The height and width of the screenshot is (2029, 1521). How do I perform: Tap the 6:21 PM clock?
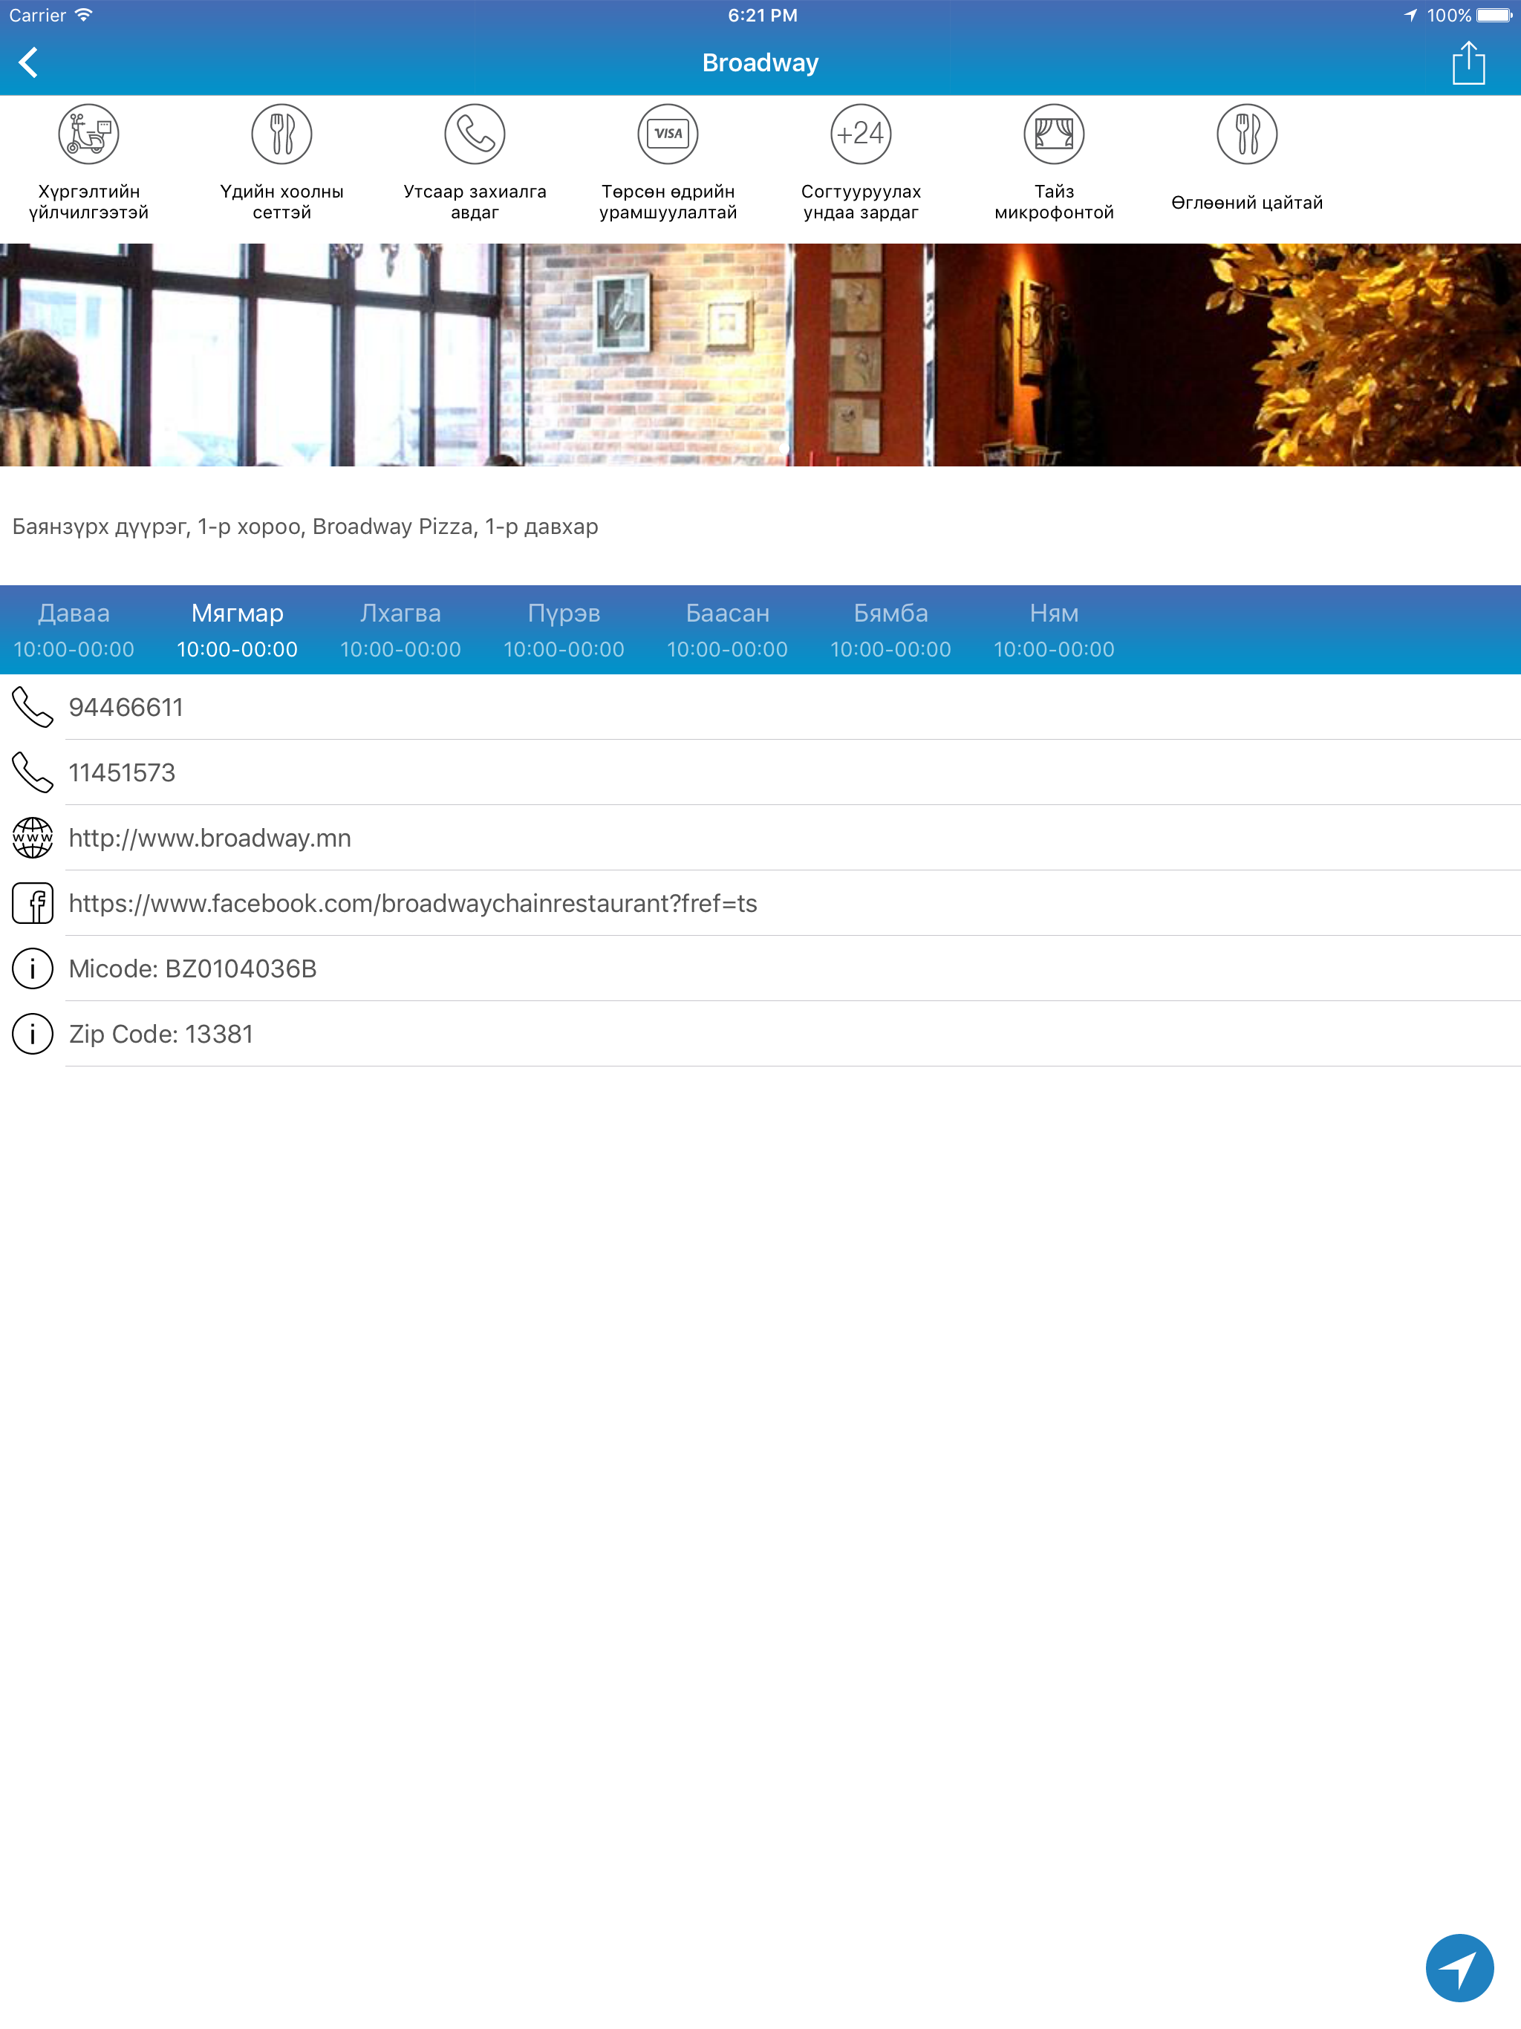coord(762,15)
